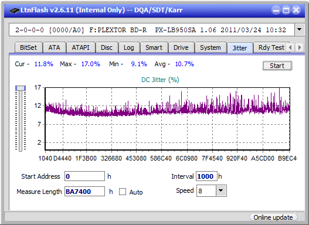The image size is (309, 225).
Task: Switch to the BitSet tab
Action: (28, 47)
